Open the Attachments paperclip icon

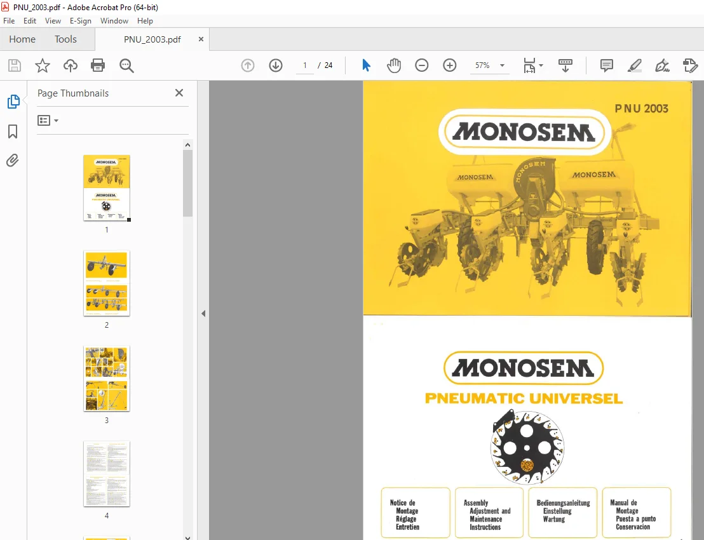tap(13, 160)
